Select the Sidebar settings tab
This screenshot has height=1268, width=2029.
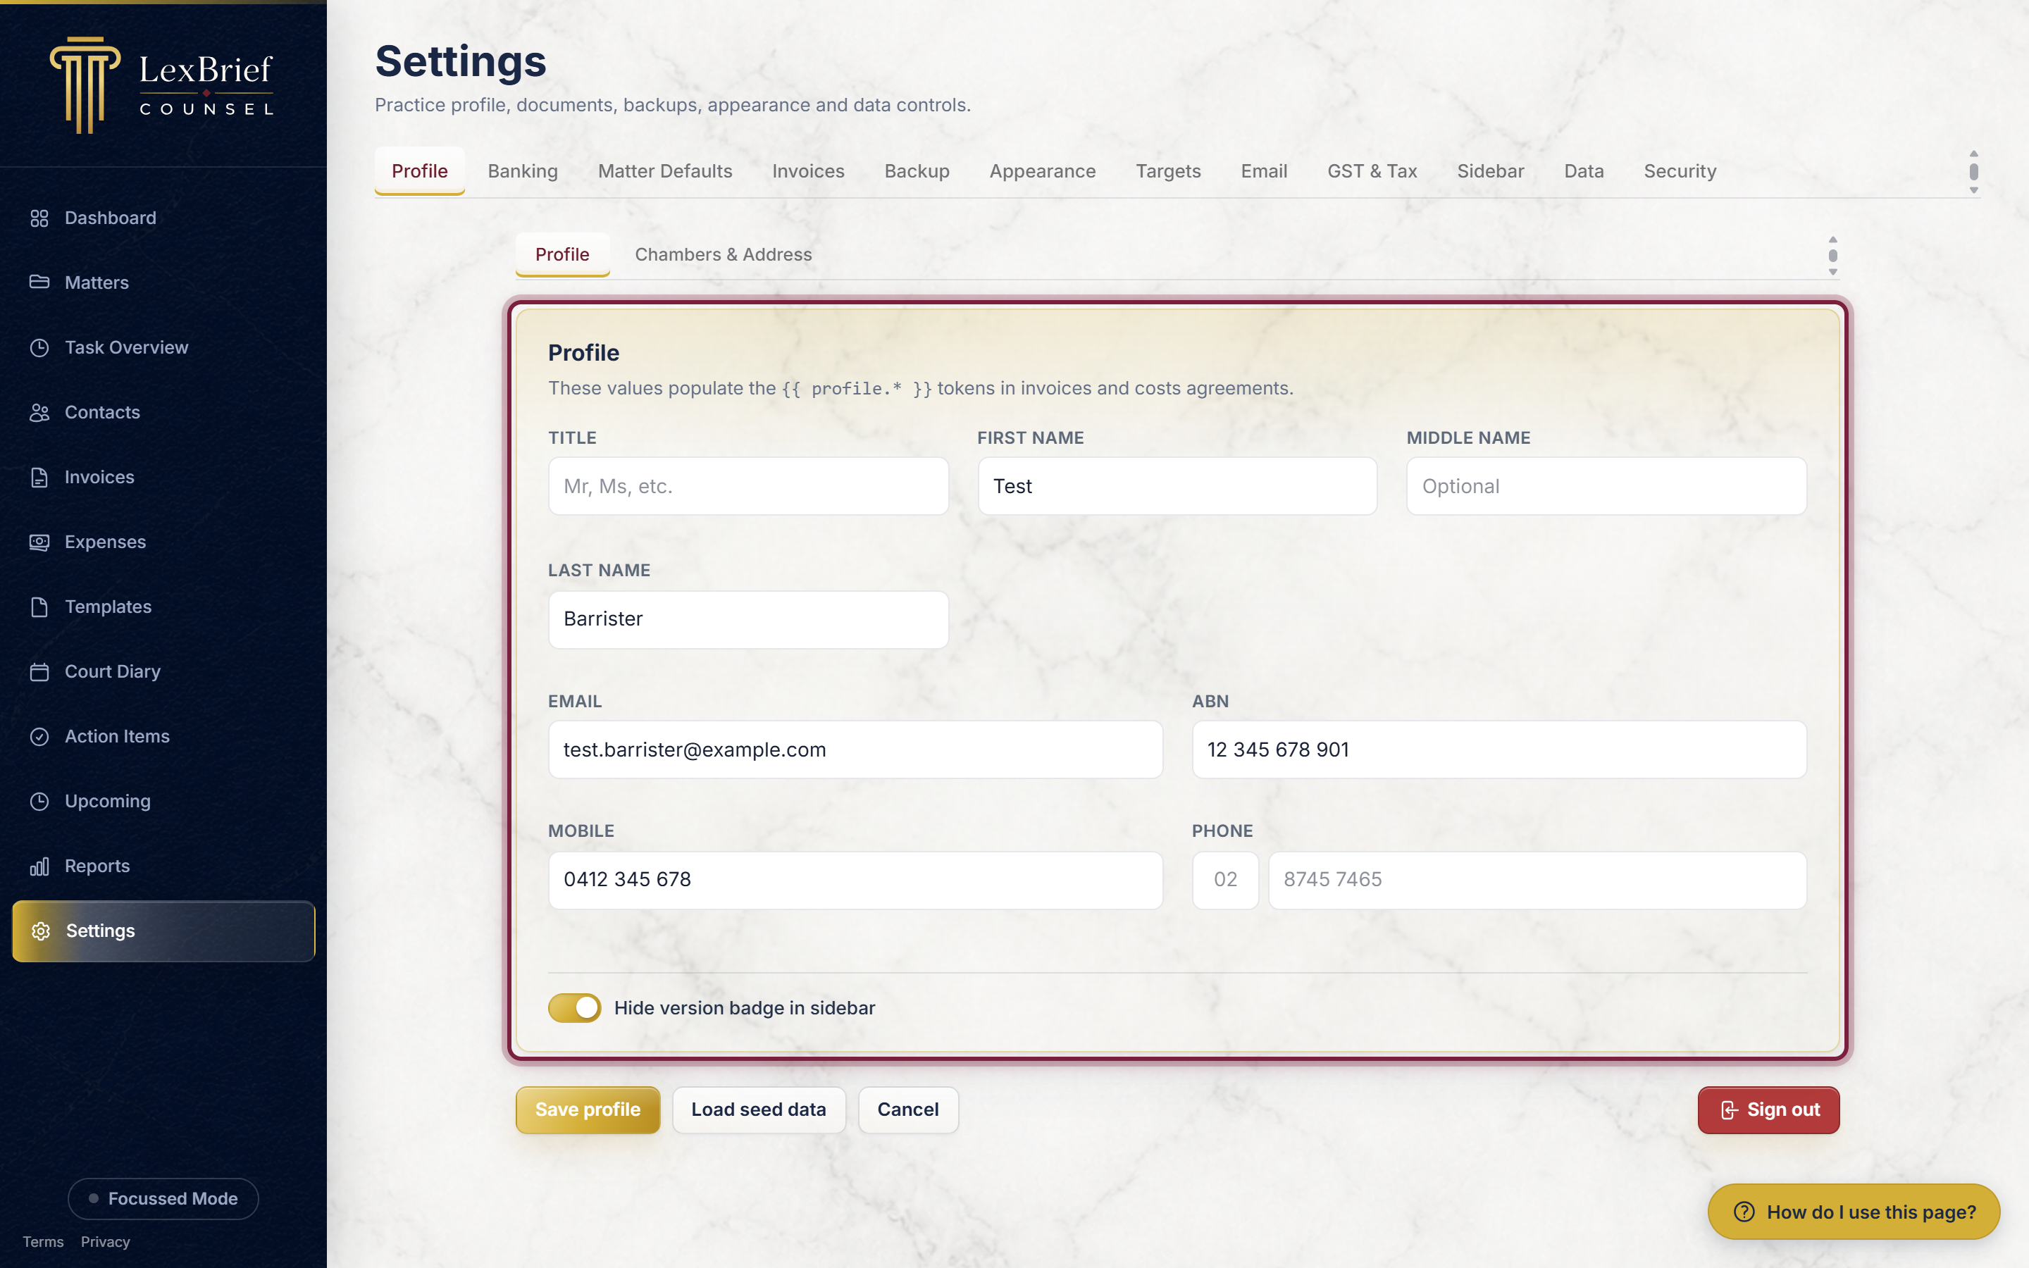tap(1490, 171)
